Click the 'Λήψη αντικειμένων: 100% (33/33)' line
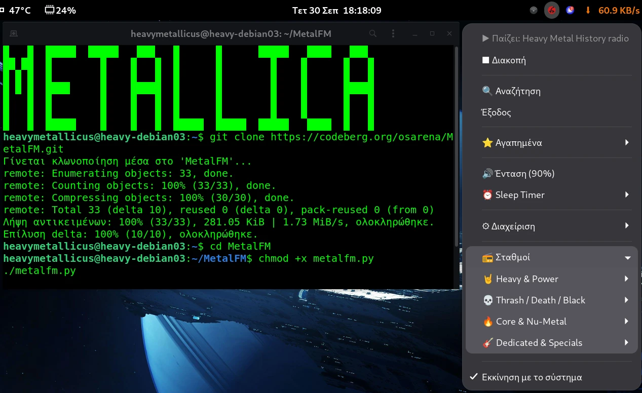The width and height of the screenshot is (642, 393). 219,222
